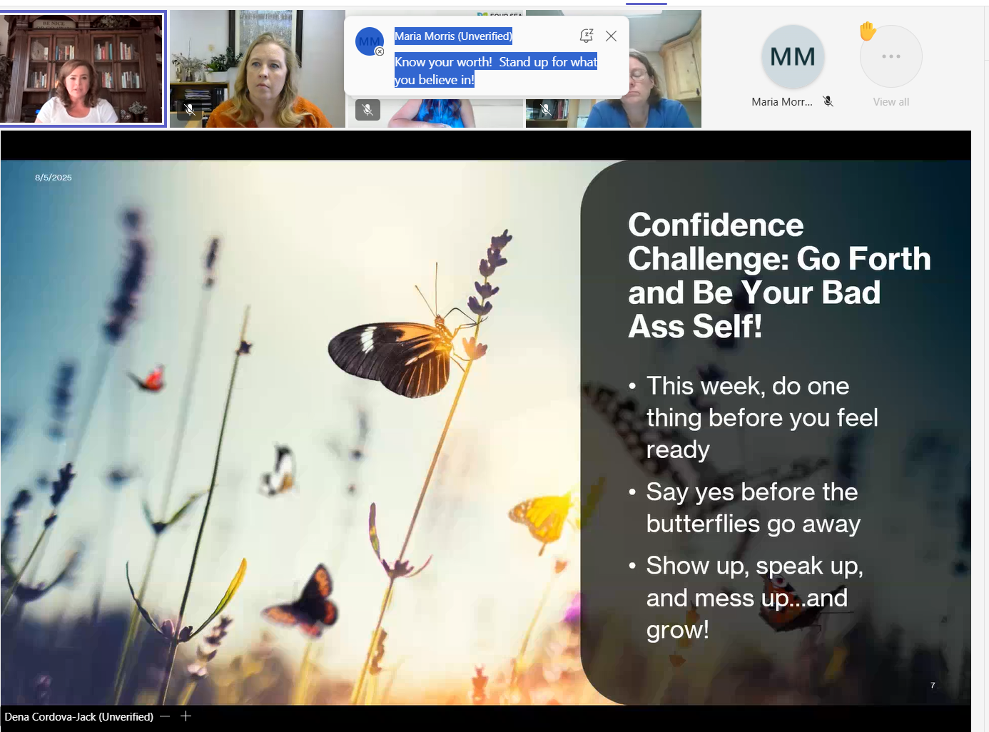Close the Maria Morris chat notification
The height and width of the screenshot is (732, 989).
click(x=611, y=36)
